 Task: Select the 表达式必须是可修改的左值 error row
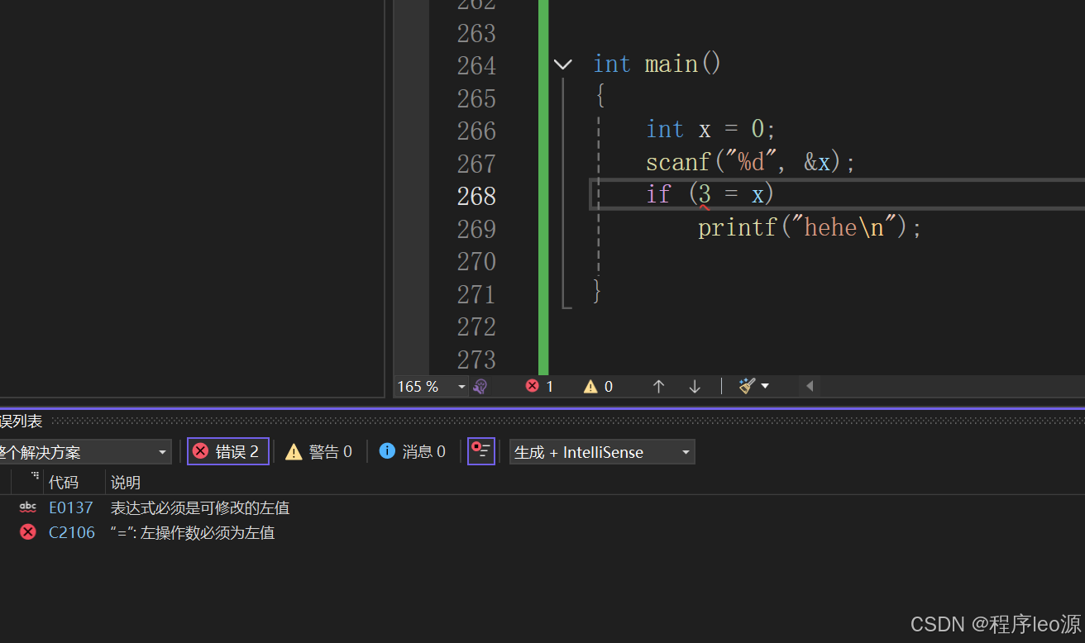point(200,507)
